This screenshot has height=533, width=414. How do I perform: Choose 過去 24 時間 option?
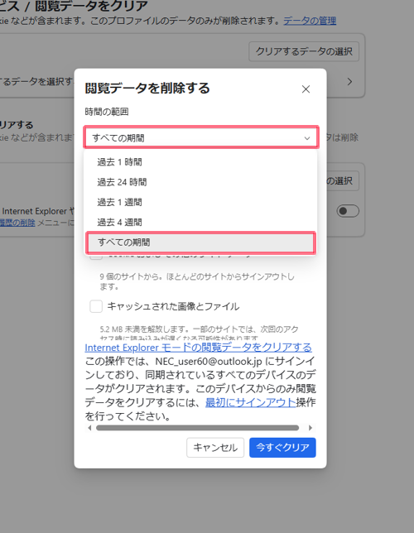(200, 182)
